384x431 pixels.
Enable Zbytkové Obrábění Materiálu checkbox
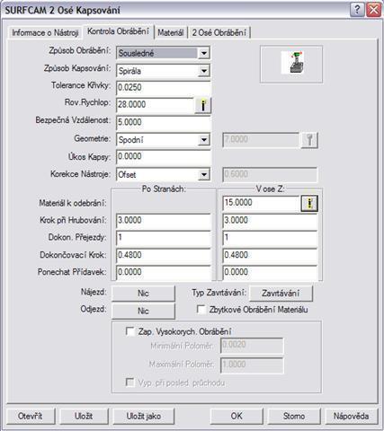tap(201, 309)
